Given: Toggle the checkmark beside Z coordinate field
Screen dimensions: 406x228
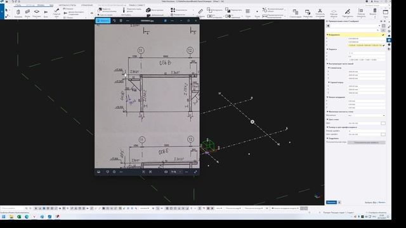Looking at the screenshot, I should [383, 45].
